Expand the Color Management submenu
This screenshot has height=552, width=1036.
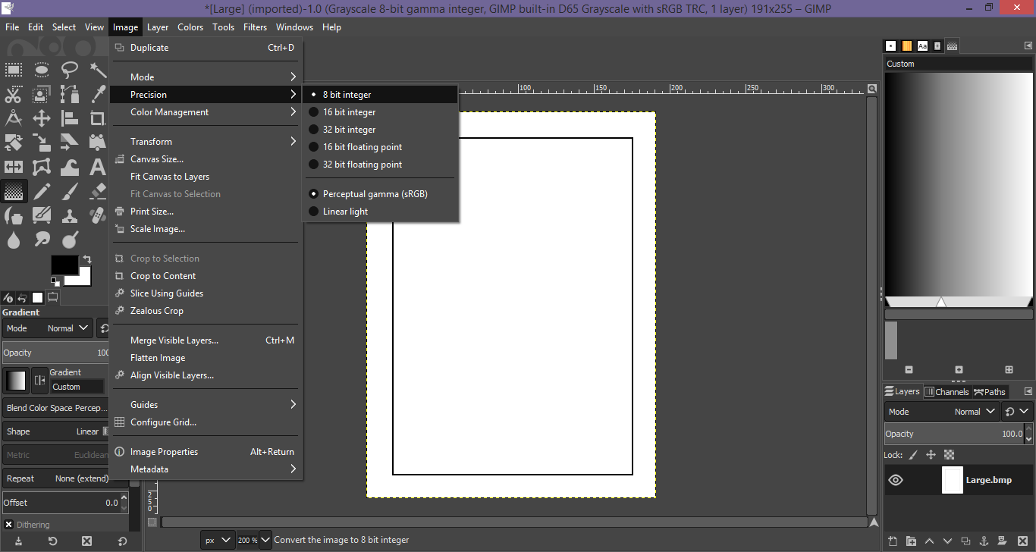(206, 112)
